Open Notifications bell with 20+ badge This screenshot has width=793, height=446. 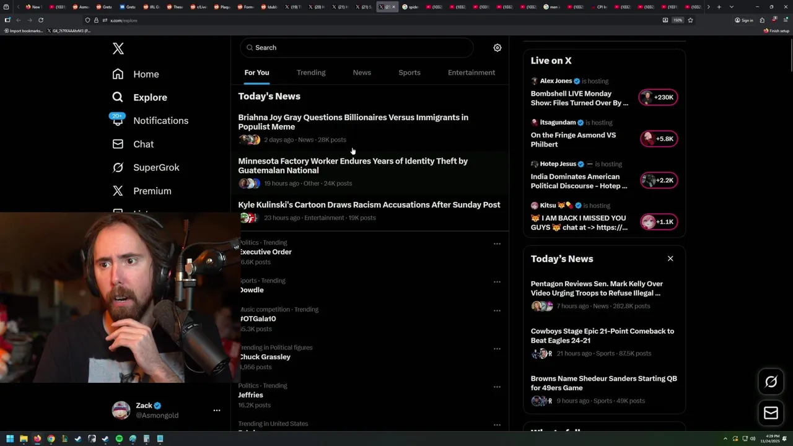[118, 120]
